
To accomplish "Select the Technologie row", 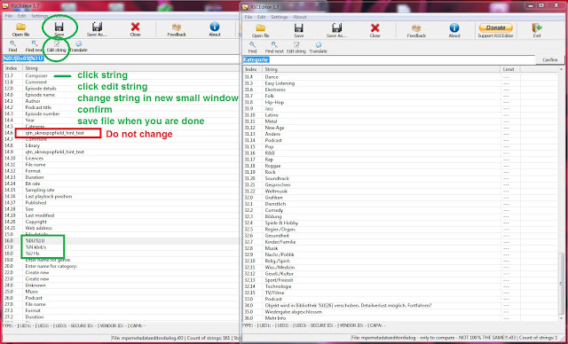I will tap(400, 286).
